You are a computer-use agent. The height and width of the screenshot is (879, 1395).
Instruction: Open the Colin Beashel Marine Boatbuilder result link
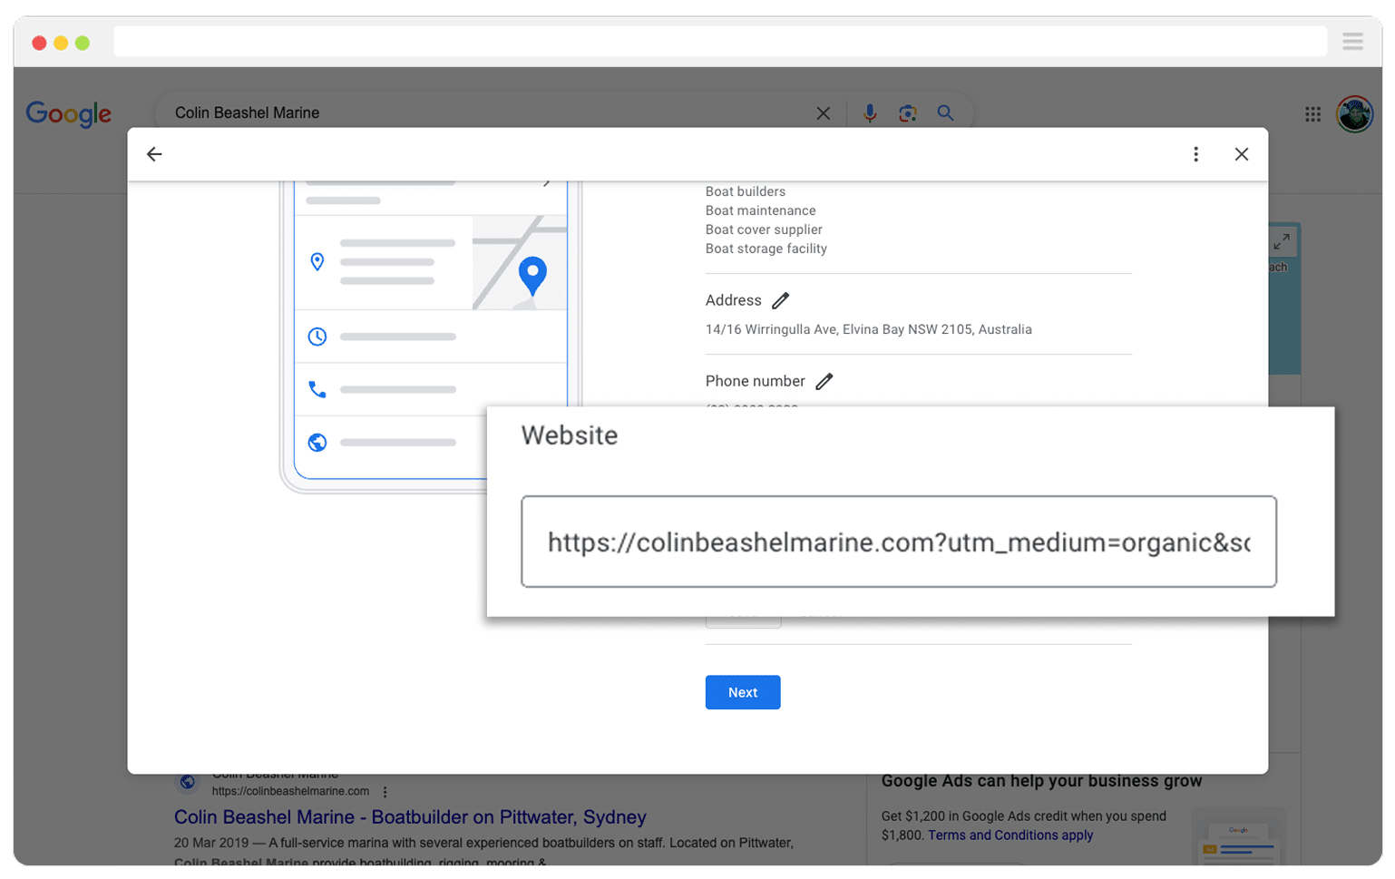point(410,817)
